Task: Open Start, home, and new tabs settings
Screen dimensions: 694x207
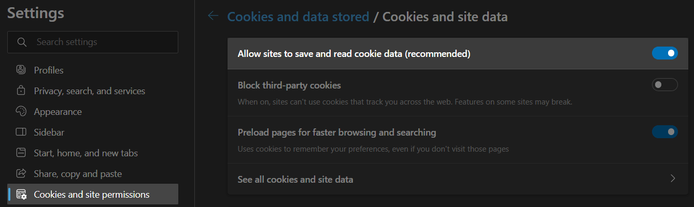Action: click(x=86, y=153)
